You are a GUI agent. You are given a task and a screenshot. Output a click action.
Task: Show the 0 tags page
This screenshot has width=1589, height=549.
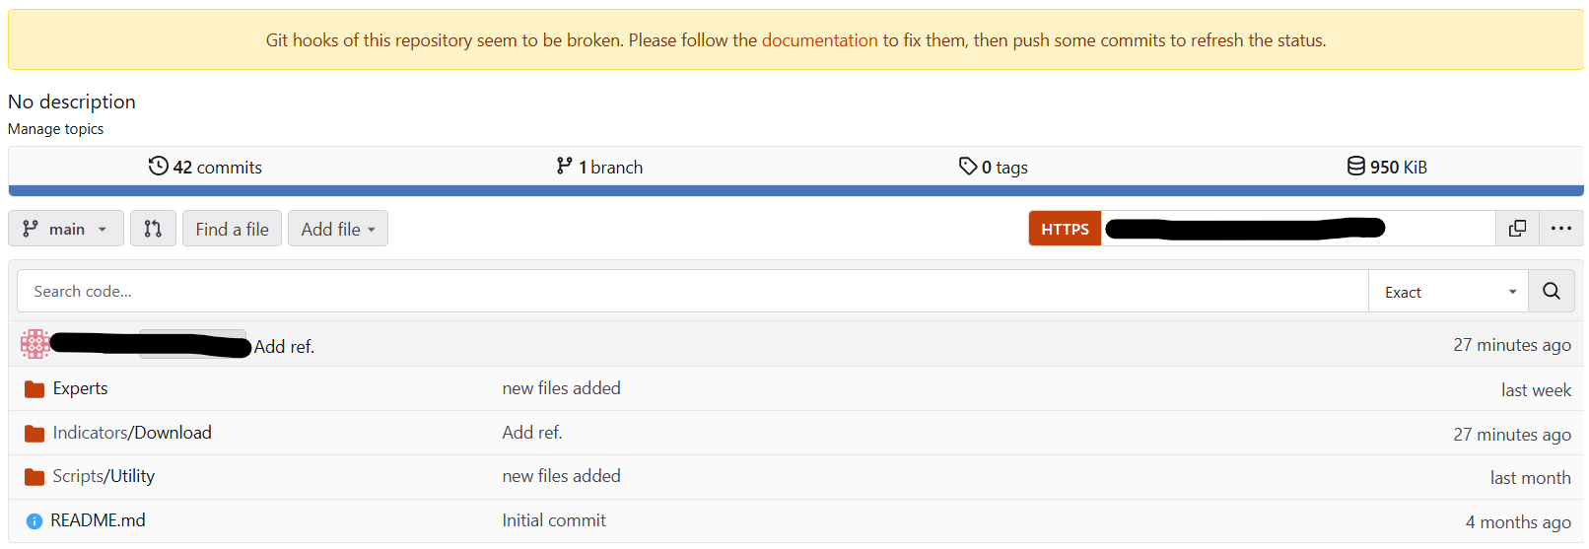pyautogui.click(x=994, y=167)
